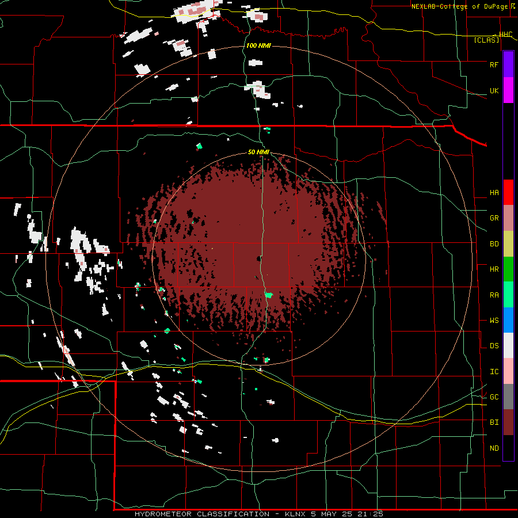Click the RA legend label text
Image resolution: width=518 pixels, height=518 pixels.
[494, 295]
